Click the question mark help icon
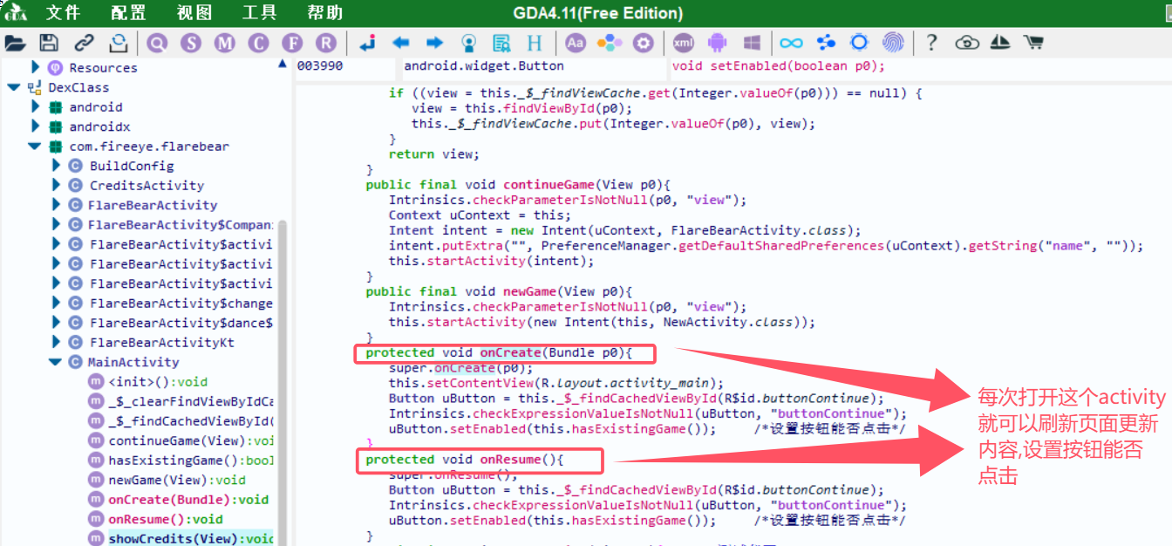This screenshot has height=546, width=1172. tap(932, 42)
